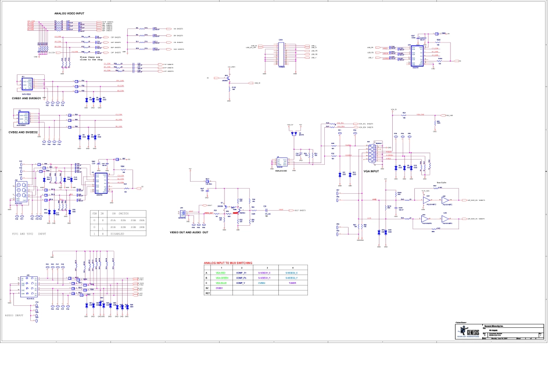
Task: Click the VGA-BLUE cell in mux table
Action: point(221,283)
